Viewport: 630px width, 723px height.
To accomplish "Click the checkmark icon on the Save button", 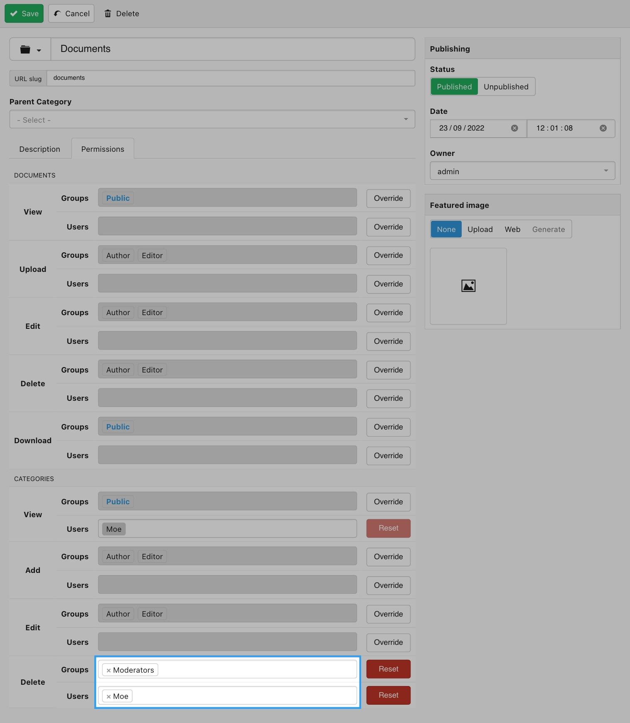I will pyautogui.click(x=14, y=14).
